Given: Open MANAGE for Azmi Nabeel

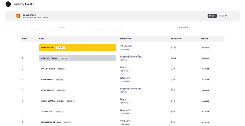Looking at the screenshot, I should pos(205,90).
